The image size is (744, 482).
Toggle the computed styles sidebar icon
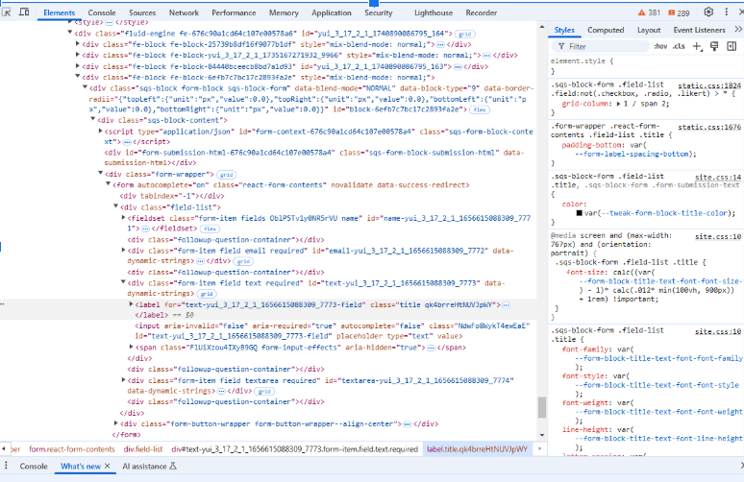(x=732, y=46)
